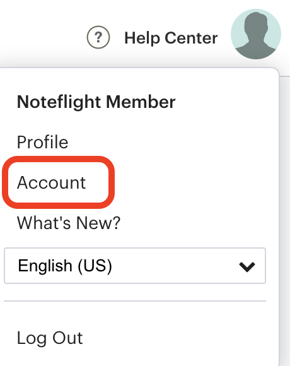Screen dimensions: 290x366
Task: Click the chevron arrow in language selector
Action: [247, 267]
